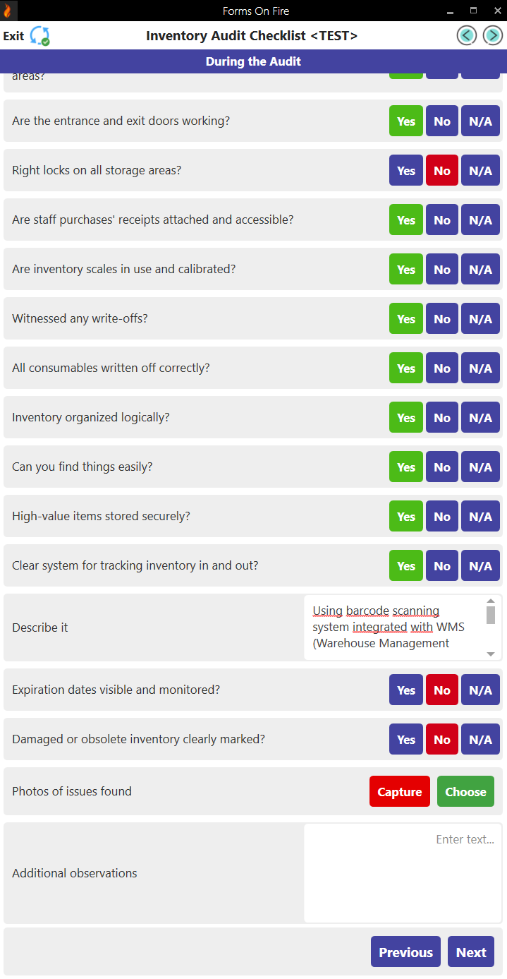Click the During the Audit section header

[x=253, y=61]
